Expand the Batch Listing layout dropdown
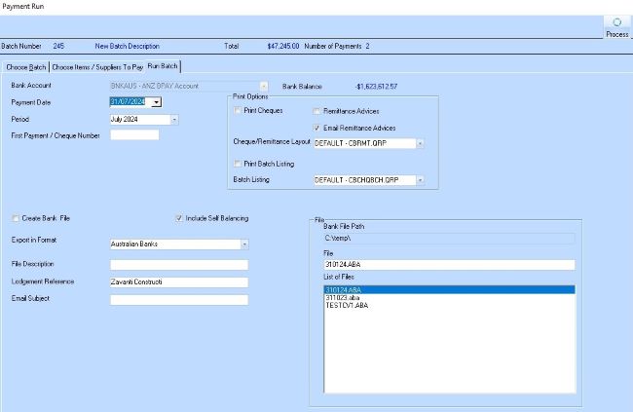 (x=420, y=180)
